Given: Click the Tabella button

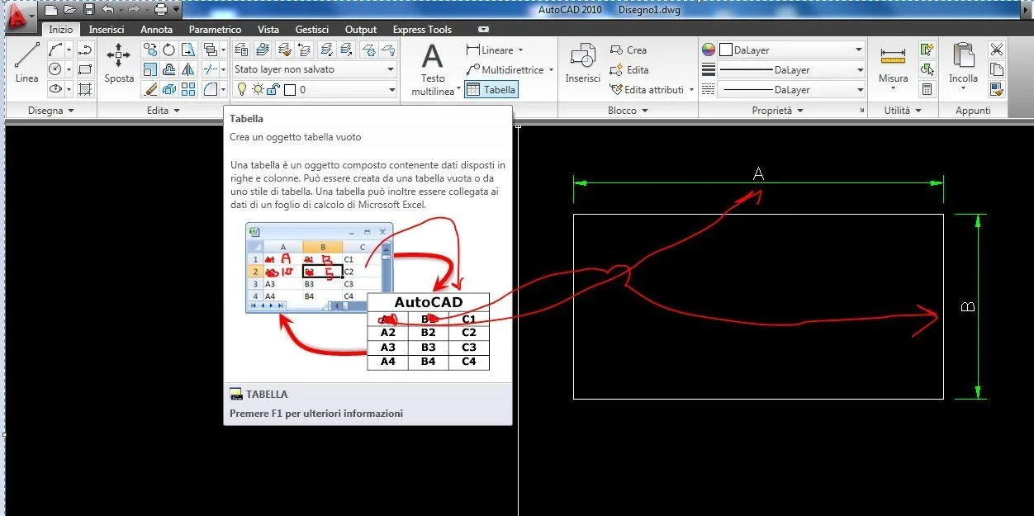Looking at the screenshot, I should (491, 89).
